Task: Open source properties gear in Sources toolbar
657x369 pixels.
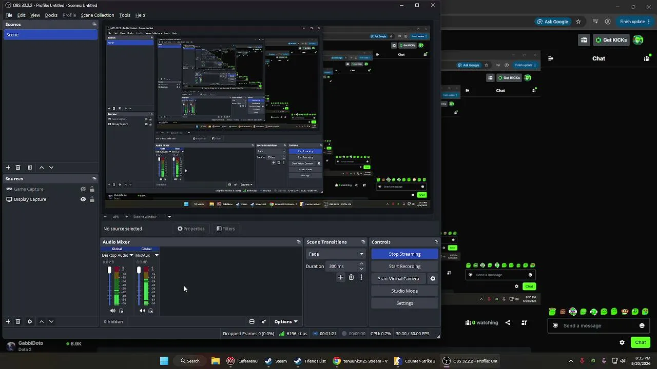Action: pyautogui.click(x=30, y=322)
